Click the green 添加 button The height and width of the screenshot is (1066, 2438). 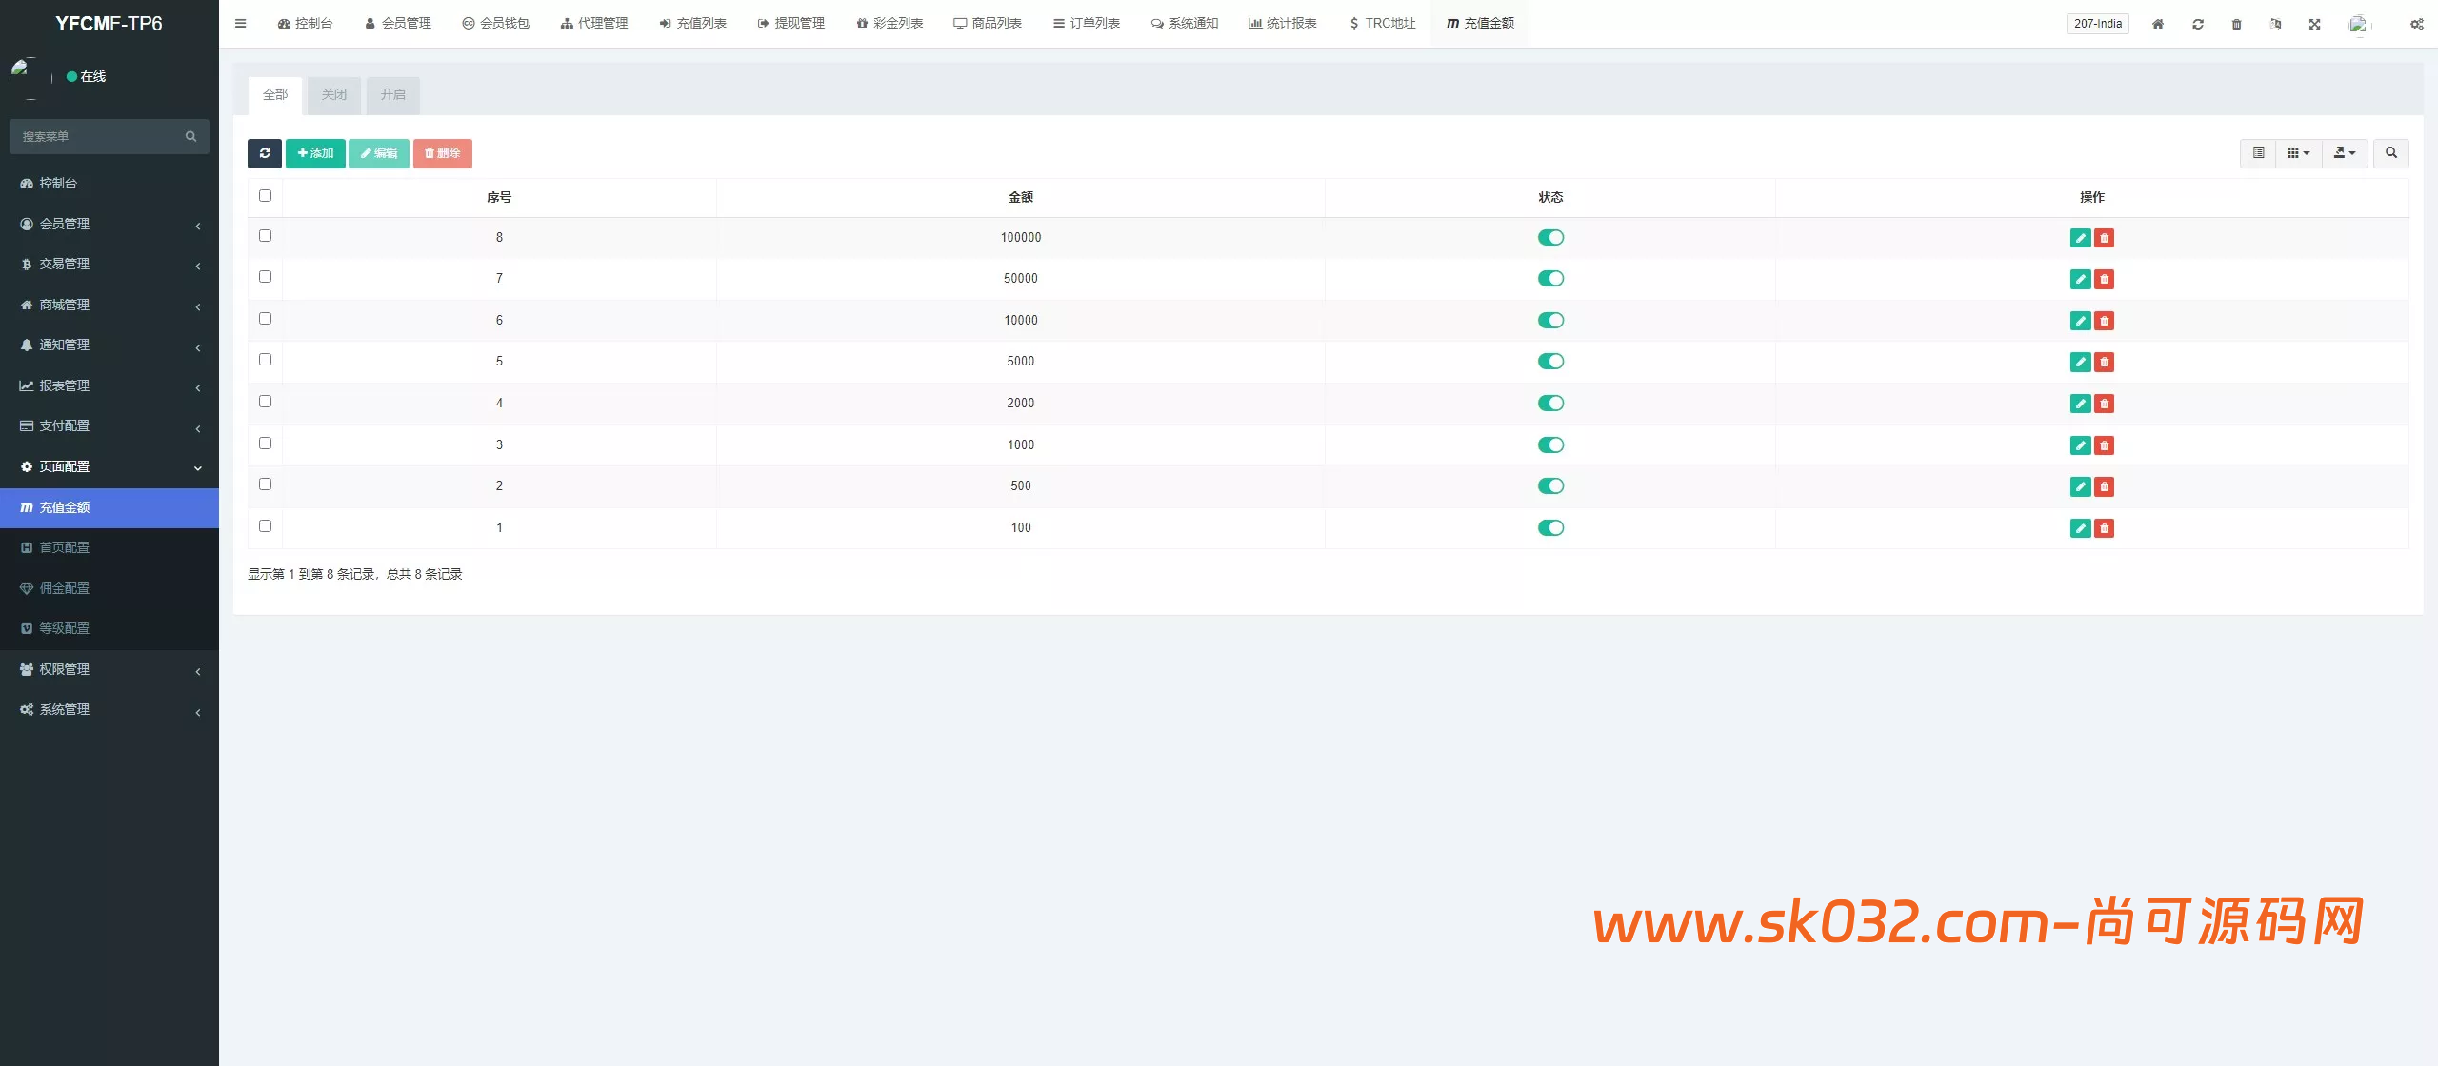[x=315, y=153]
